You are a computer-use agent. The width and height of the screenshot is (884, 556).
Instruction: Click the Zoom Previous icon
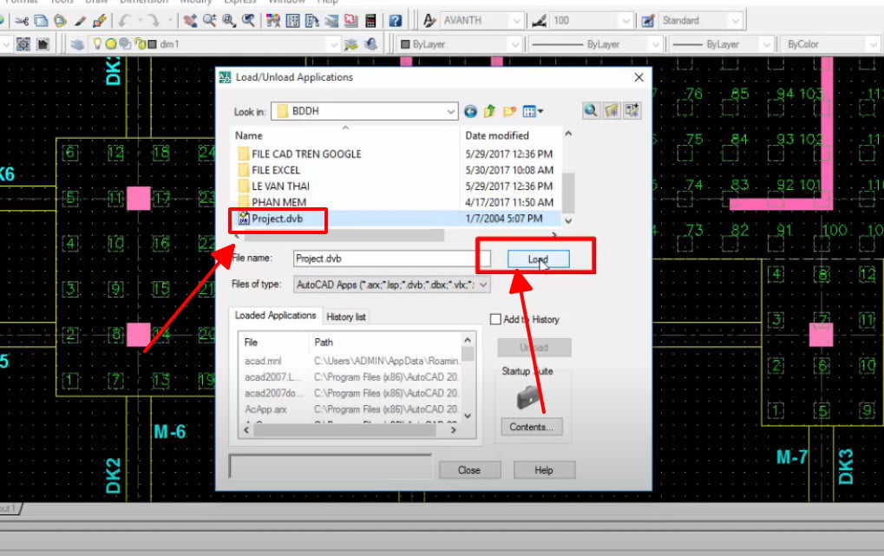(248, 21)
